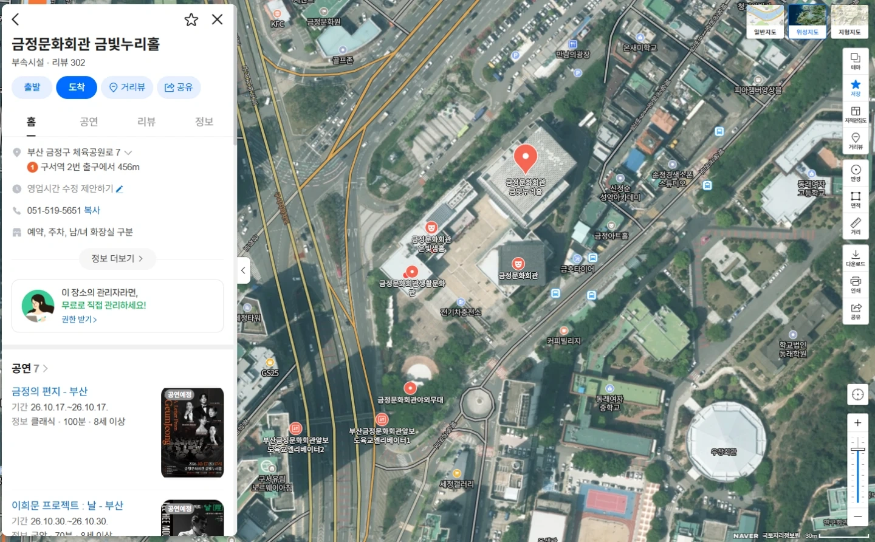
Task: Center map on my current location
Action: [857, 394]
